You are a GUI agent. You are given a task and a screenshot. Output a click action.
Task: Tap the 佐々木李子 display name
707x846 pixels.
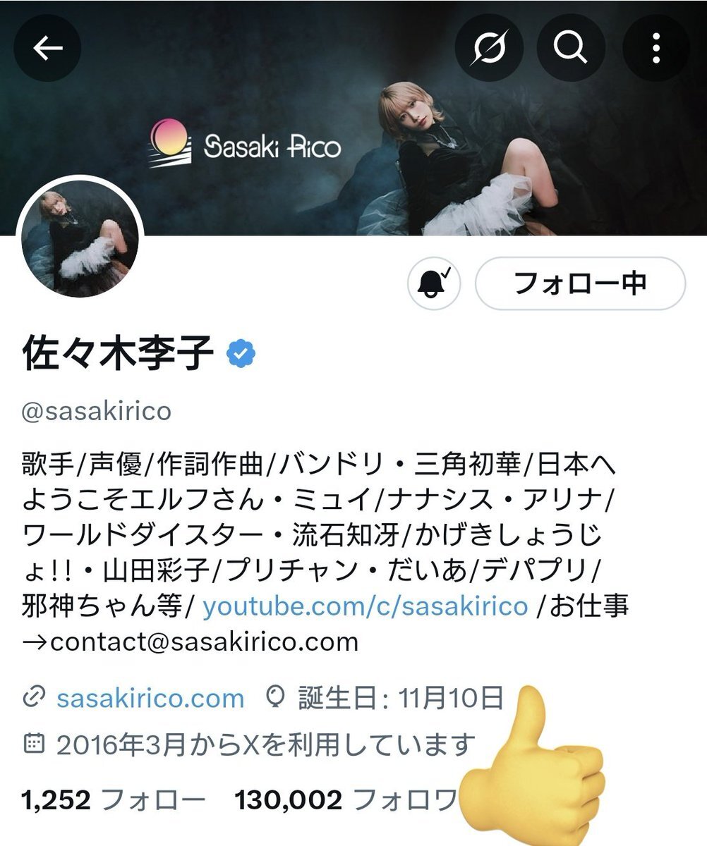pos(119,353)
